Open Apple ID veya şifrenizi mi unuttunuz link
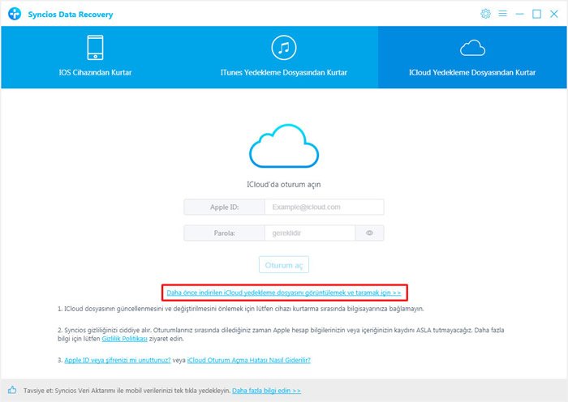Viewport: 568px width, 402px height. click(118, 360)
